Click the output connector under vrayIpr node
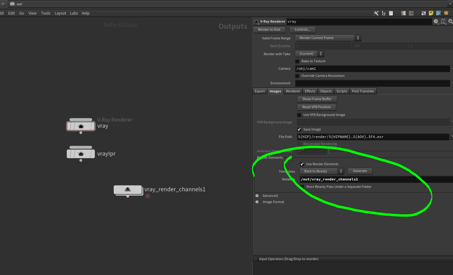The height and width of the screenshot is (275, 453). [x=81, y=160]
